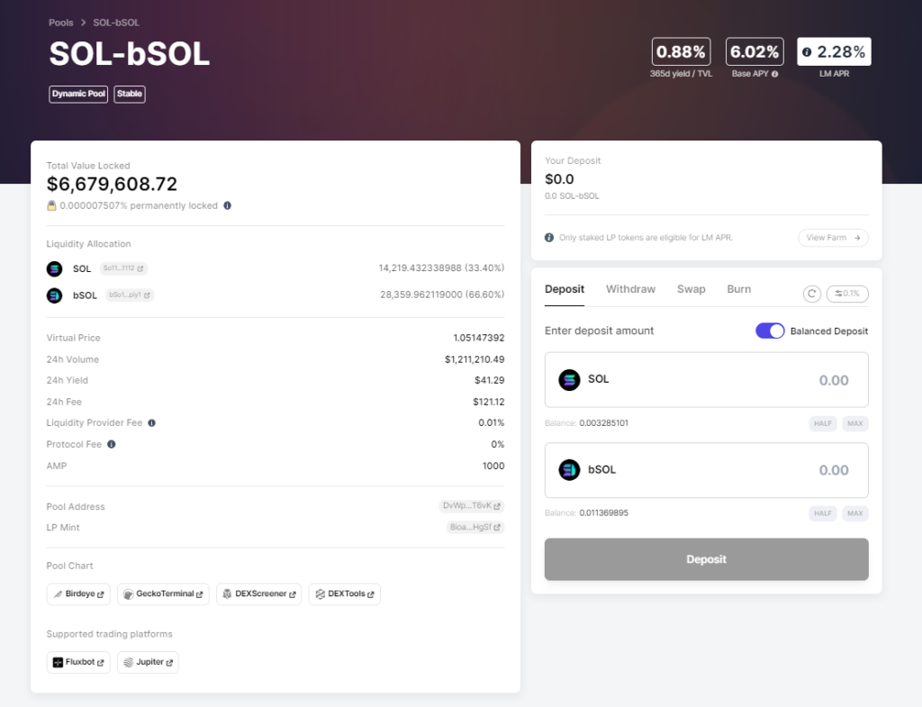Open bSOL token address external link
Image resolution: width=922 pixels, height=707 pixels.
tap(131, 295)
